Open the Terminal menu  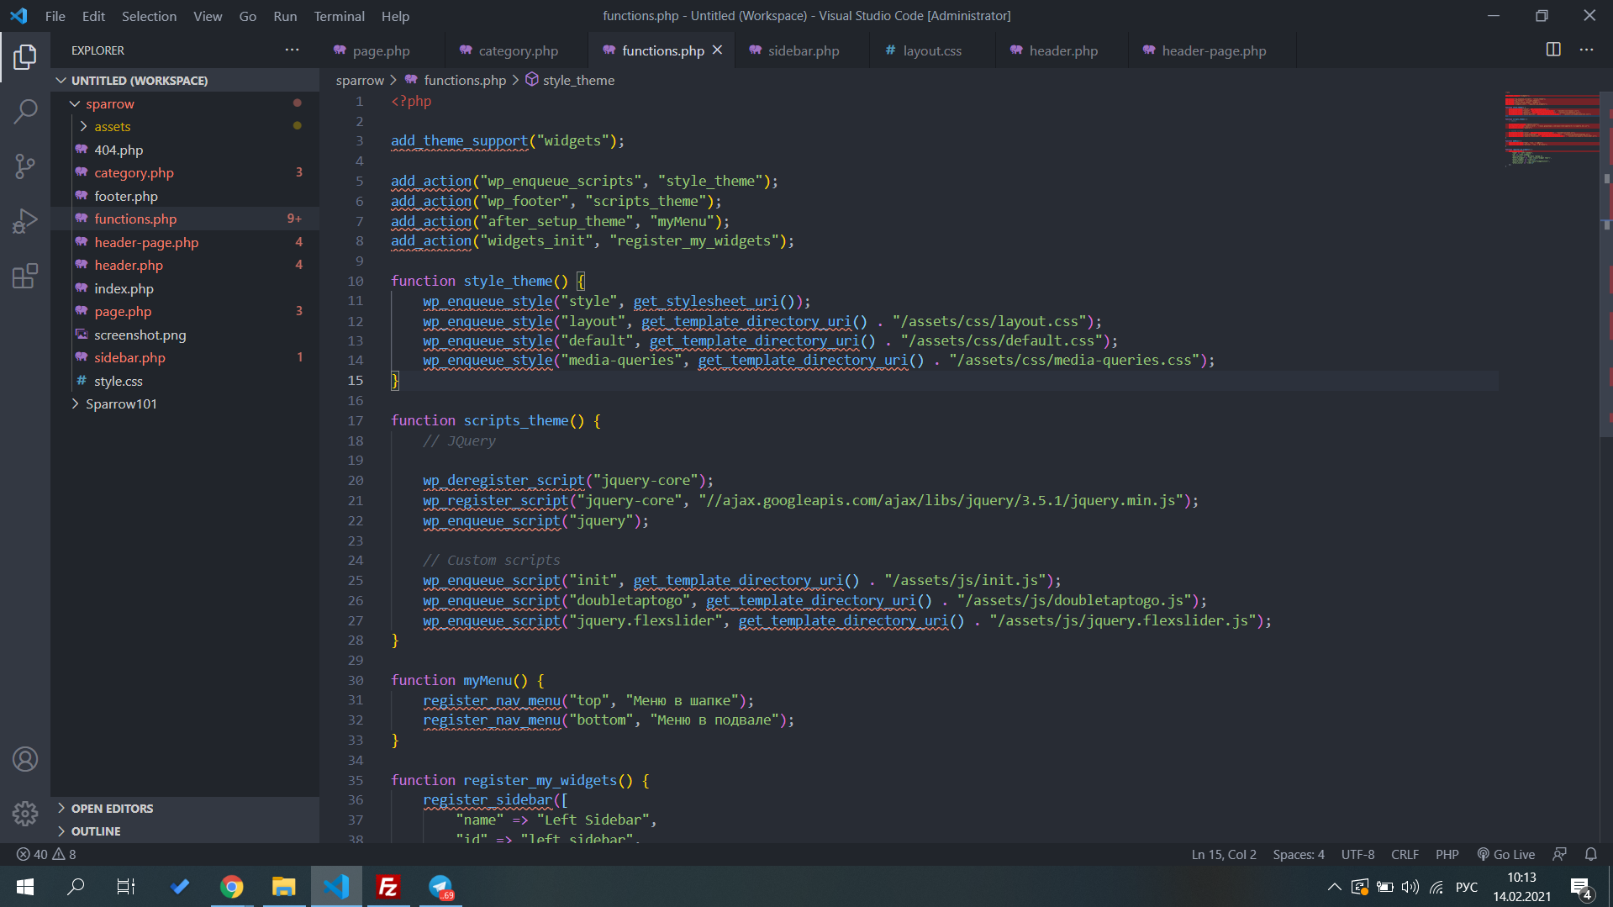(x=339, y=15)
